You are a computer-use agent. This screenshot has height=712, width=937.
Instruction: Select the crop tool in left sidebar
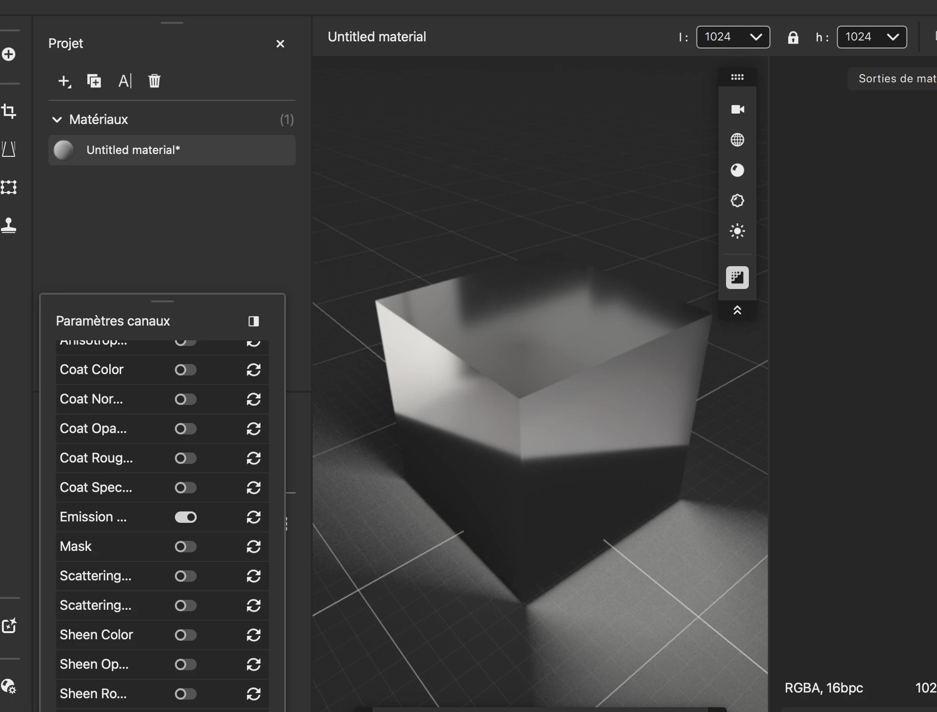[9, 111]
